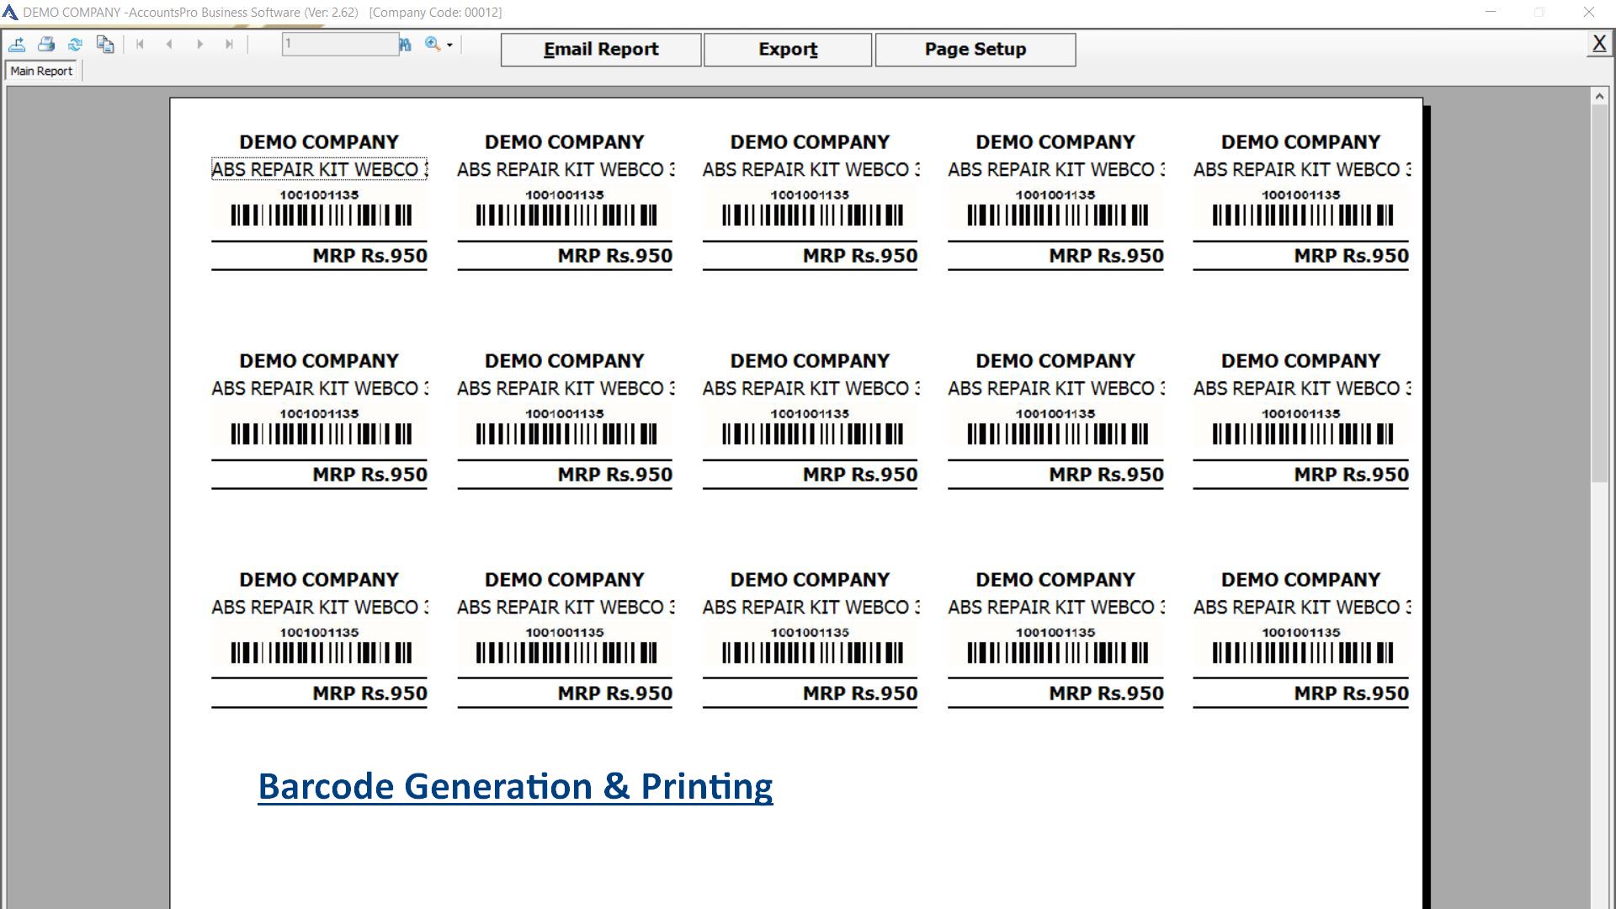
Task: Click the zoom magnifier icon
Action: tap(433, 45)
